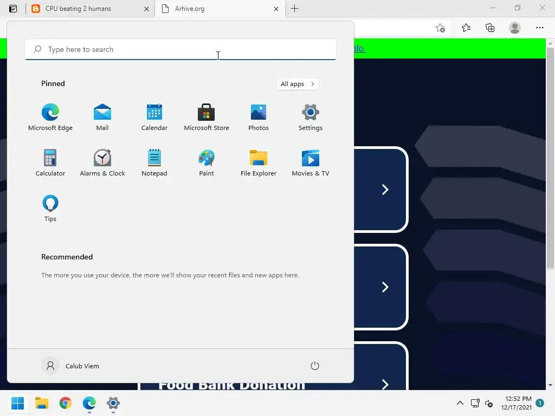
Task: Click the browser vertical scrollbar thumb
Action: coord(550,158)
